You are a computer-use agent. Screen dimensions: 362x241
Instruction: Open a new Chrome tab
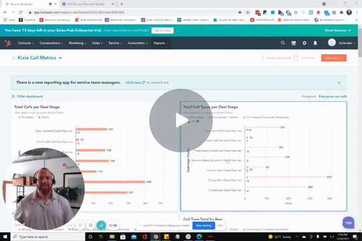click(122, 4)
